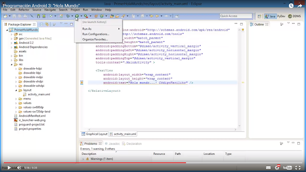The image size is (306, 172).
Task: Click the editor vertical scrollbar down arrow
Action: click(240, 126)
